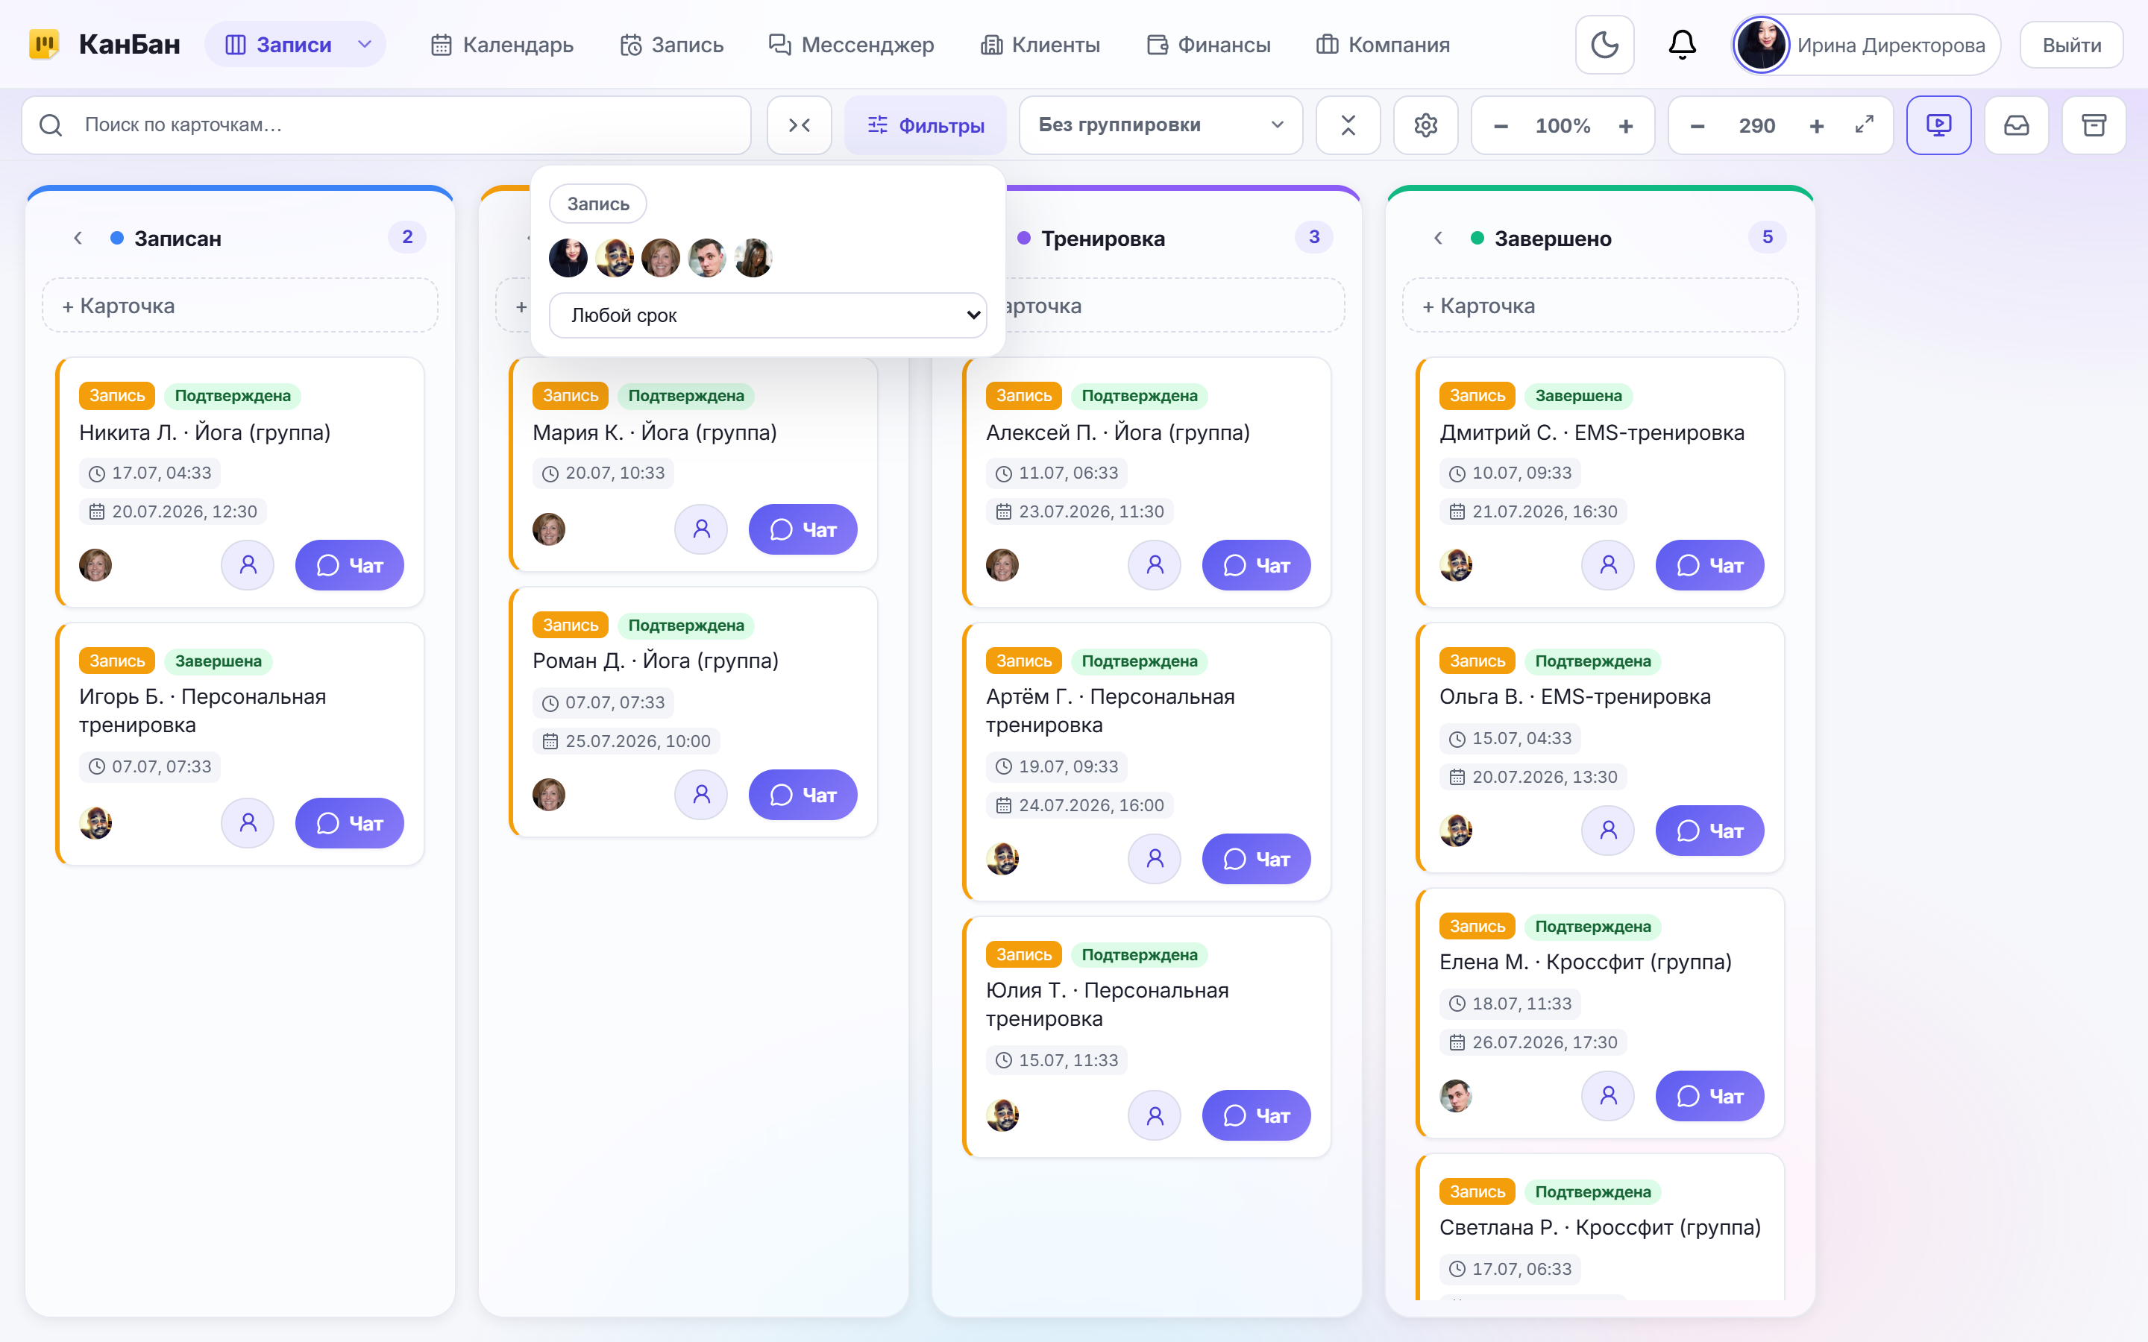Image resolution: width=2148 pixels, height=1342 pixels.
Task: Open Чат on Мария К. card
Action: click(803, 529)
